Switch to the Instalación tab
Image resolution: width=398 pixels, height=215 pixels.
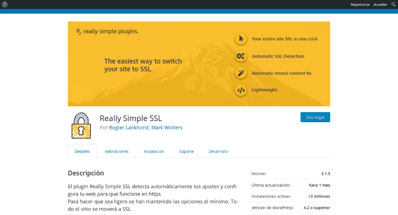(x=154, y=151)
